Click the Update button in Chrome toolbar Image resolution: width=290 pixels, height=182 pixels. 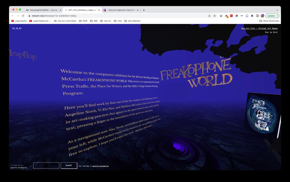point(271,16)
